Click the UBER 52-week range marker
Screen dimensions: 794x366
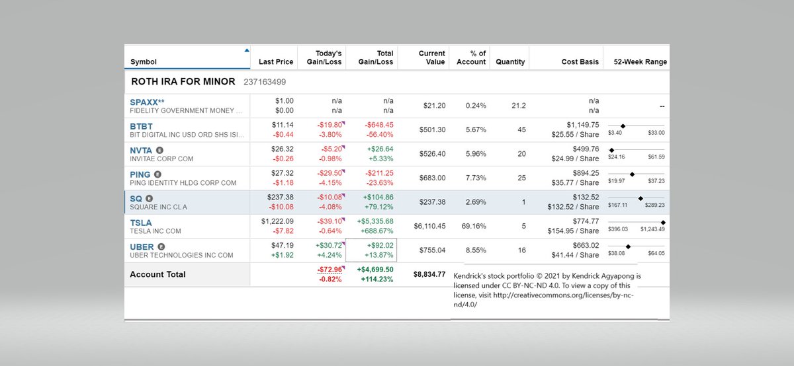[x=628, y=246]
